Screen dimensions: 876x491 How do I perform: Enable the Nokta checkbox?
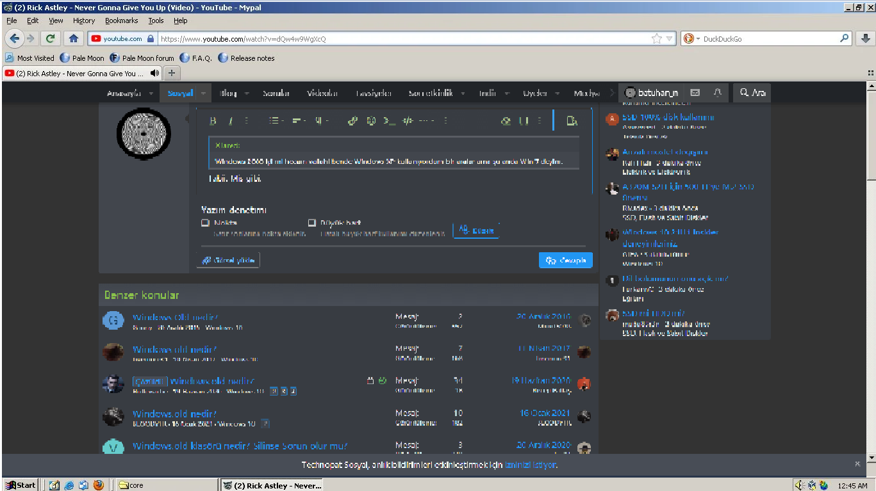click(x=206, y=223)
